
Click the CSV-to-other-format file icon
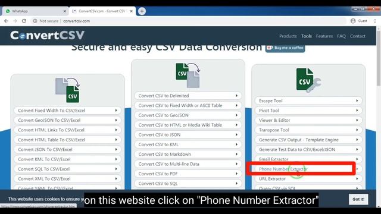click(x=188, y=75)
